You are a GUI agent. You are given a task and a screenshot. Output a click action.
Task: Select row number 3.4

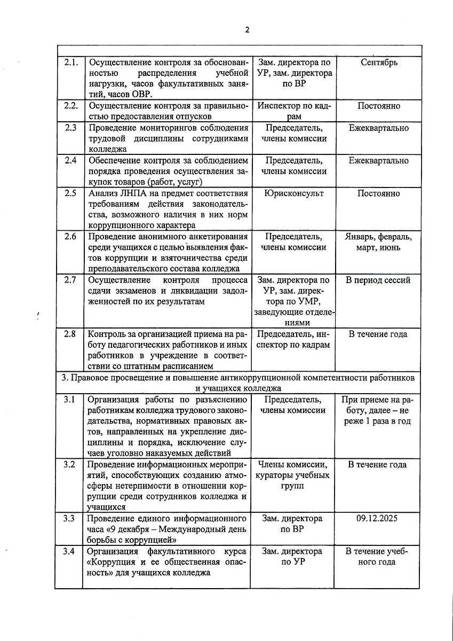point(69,551)
